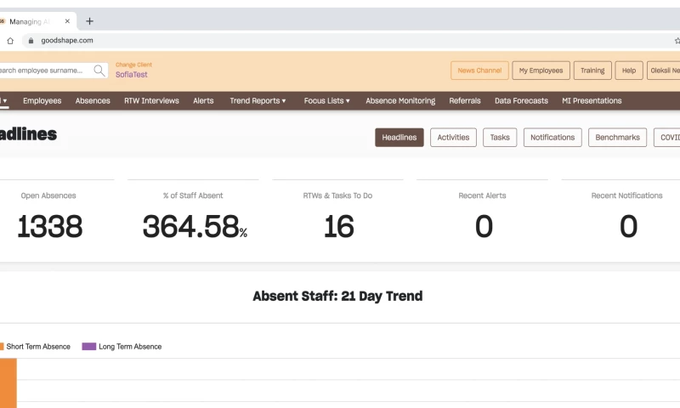
Task: Click the padlock site info icon
Action: [31, 40]
